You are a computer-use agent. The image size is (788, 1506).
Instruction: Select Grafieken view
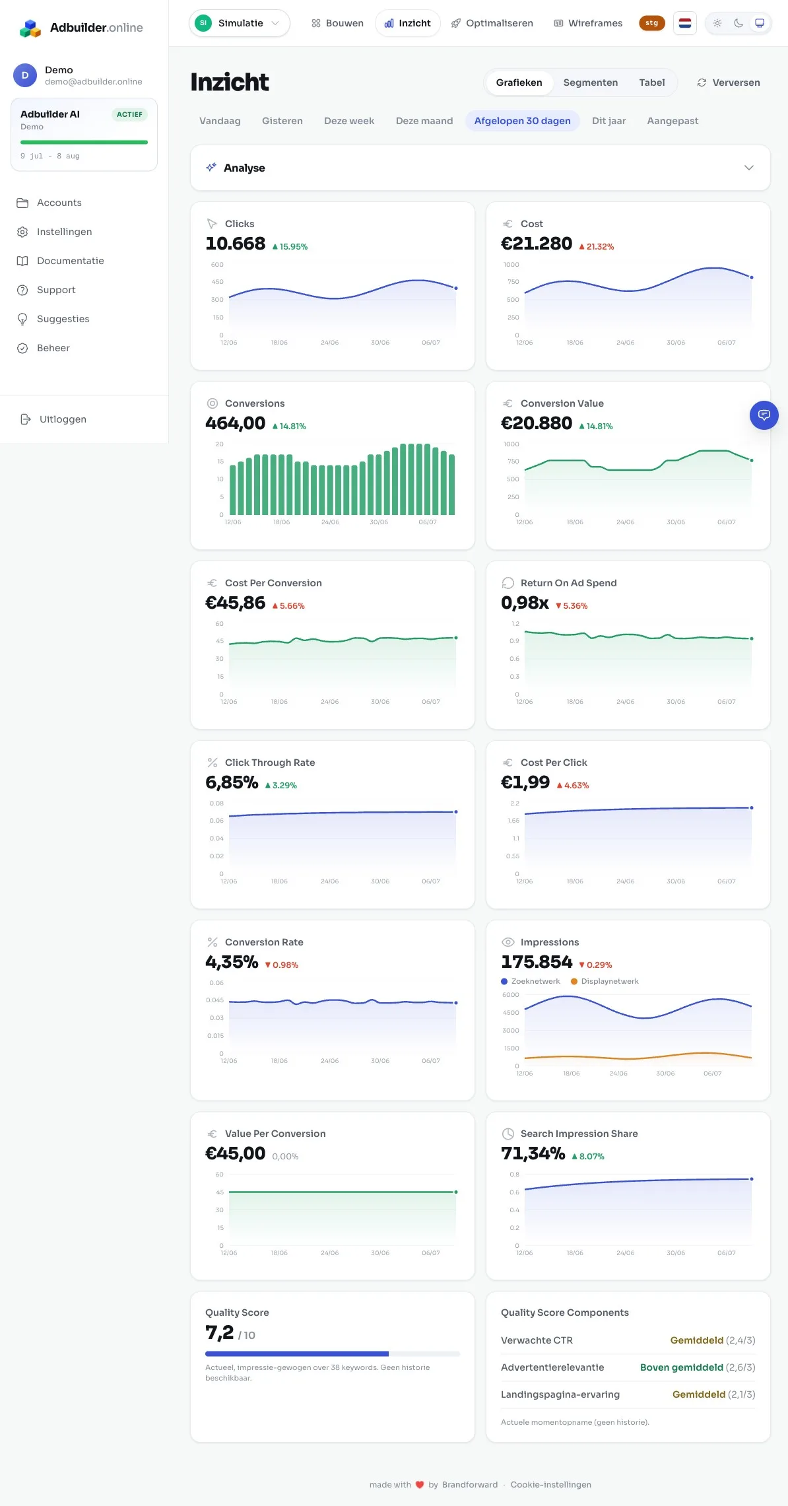(519, 83)
